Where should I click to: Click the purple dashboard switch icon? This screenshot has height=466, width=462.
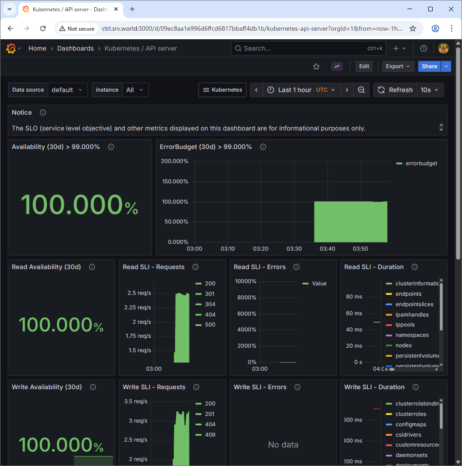click(337, 66)
